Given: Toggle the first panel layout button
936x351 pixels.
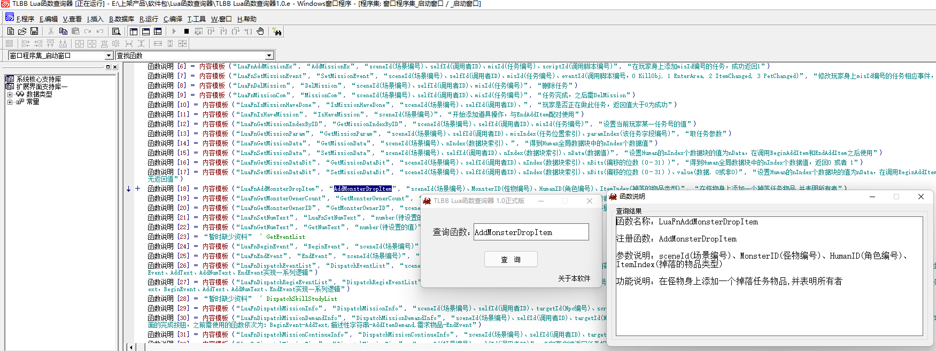Looking at the screenshot, I should point(134,32).
